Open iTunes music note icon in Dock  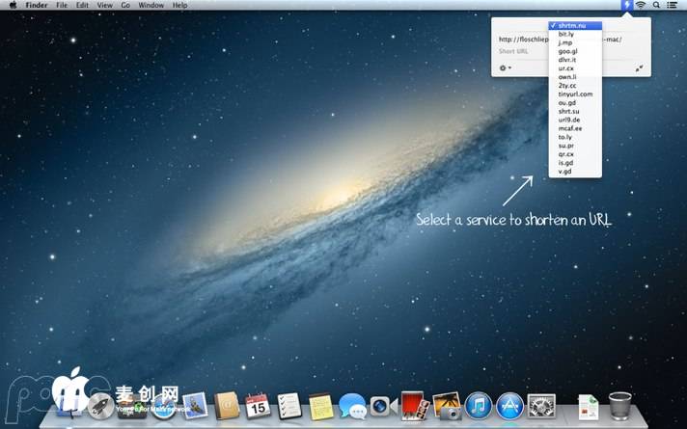[478, 406]
